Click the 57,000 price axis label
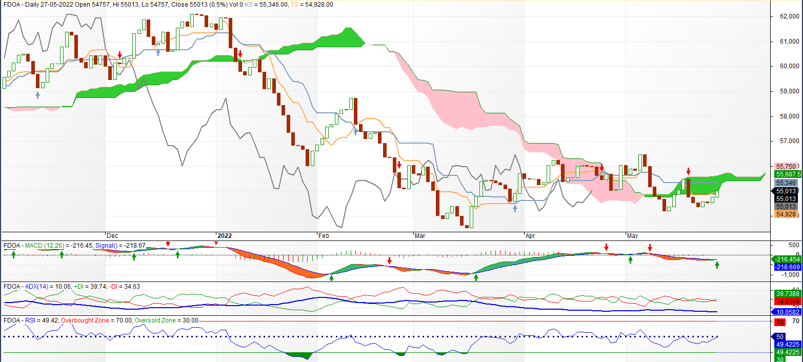This screenshot has width=803, height=362. 790,141
